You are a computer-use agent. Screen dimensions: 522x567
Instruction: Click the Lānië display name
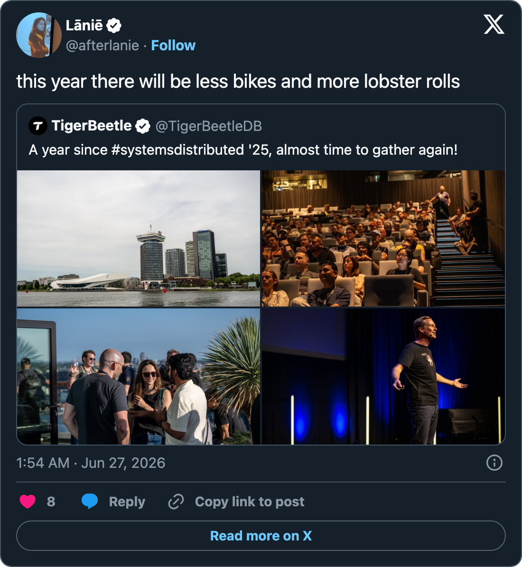(x=84, y=26)
